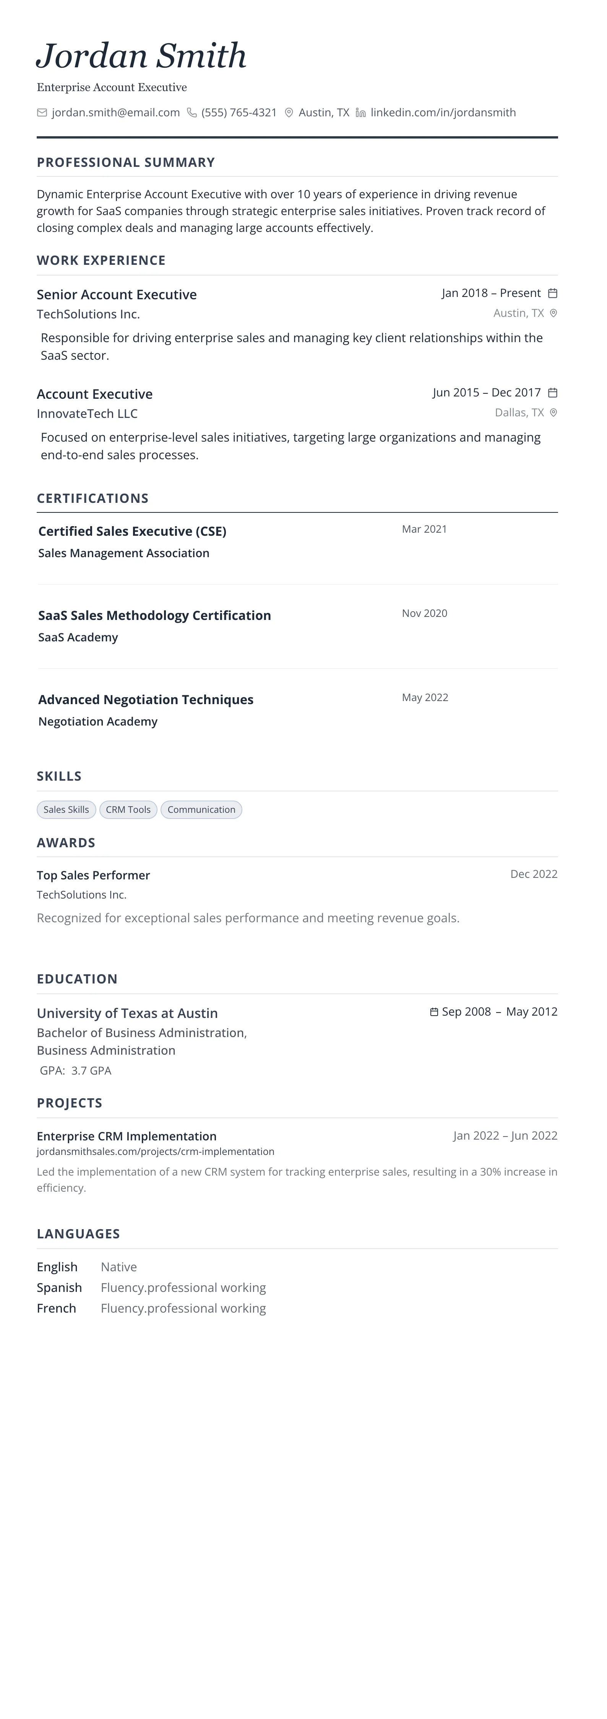
Task: Click the map pin beside TechSolutions' Austin, TX
Action: tap(553, 313)
